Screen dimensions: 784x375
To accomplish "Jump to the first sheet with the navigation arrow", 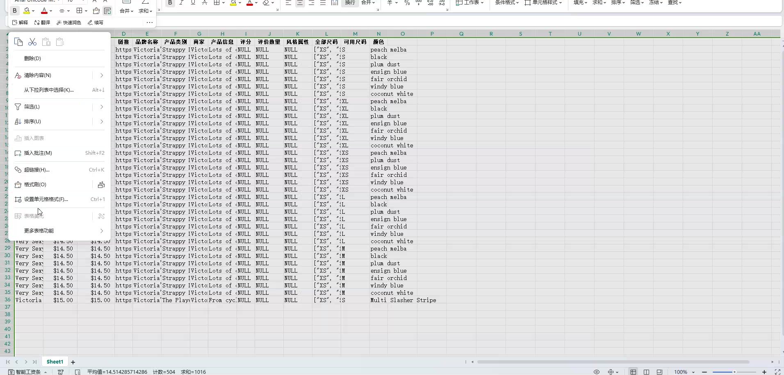I will point(8,362).
